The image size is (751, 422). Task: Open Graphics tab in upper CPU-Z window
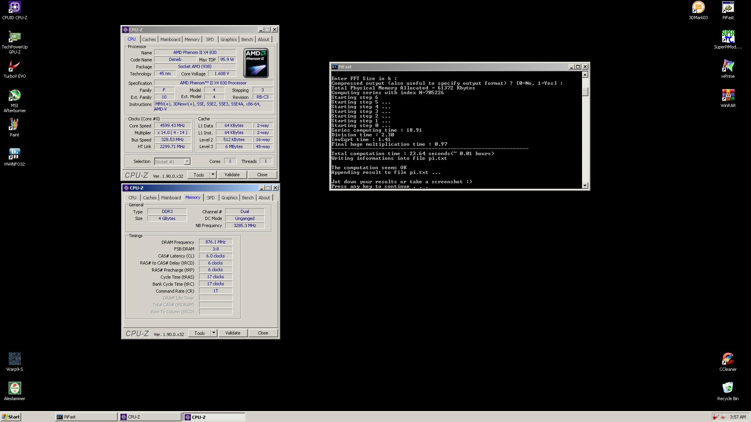228,39
